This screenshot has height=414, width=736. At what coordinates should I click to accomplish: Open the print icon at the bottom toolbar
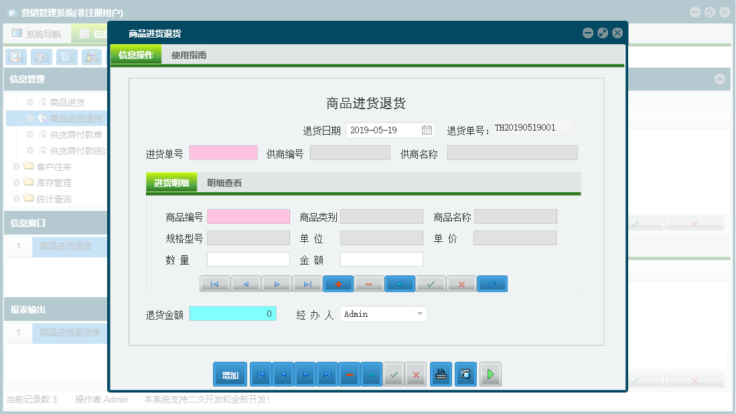[x=441, y=374]
